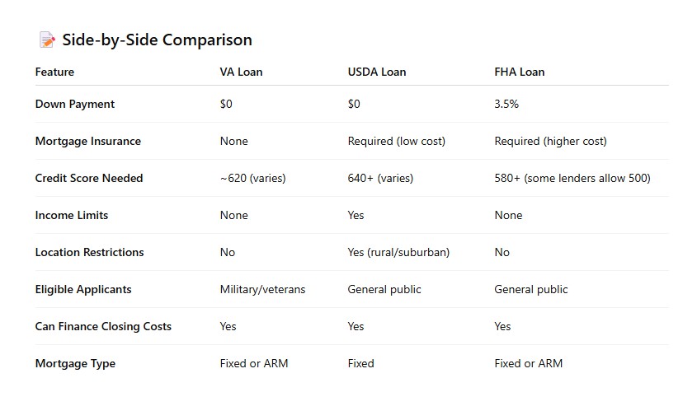Image resolution: width=697 pixels, height=406 pixels.
Task: Click the Military/veterans cell
Action: pos(262,289)
